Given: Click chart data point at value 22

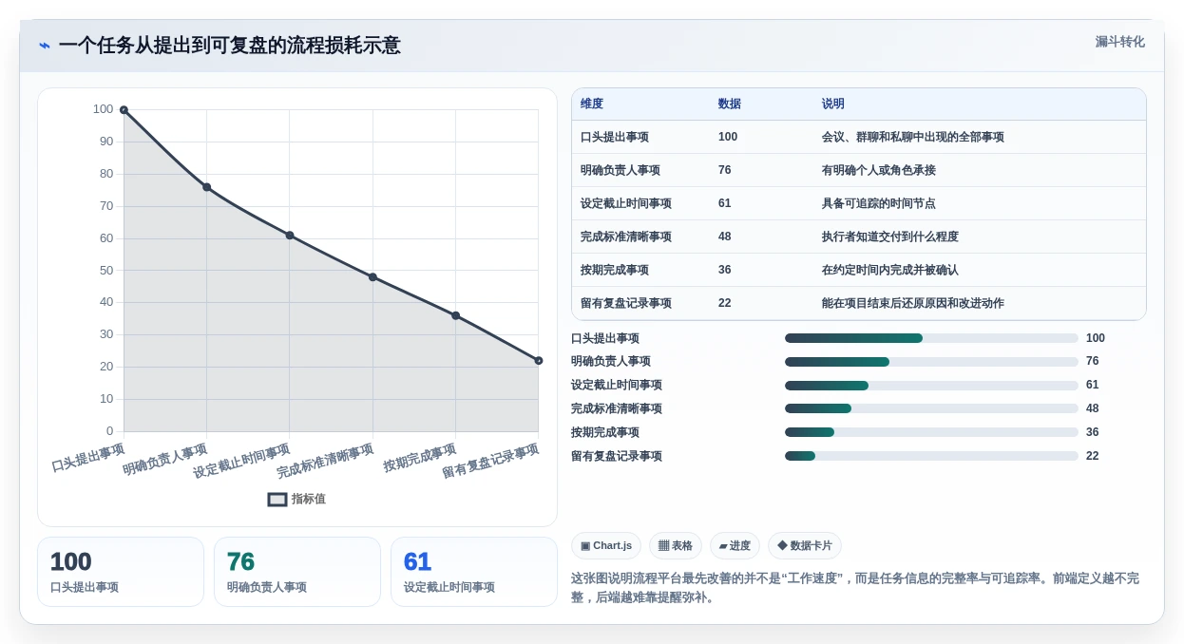Looking at the screenshot, I should (x=539, y=361).
